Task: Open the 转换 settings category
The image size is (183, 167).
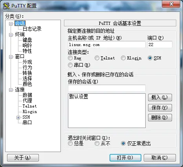Action: pyautogui.click(x=27, y=73)
